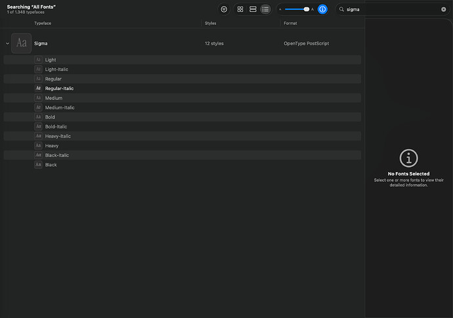This screenshot has height=318, width=453.
Task: Select the Bold-Italic style
Action: pos(183,127)
